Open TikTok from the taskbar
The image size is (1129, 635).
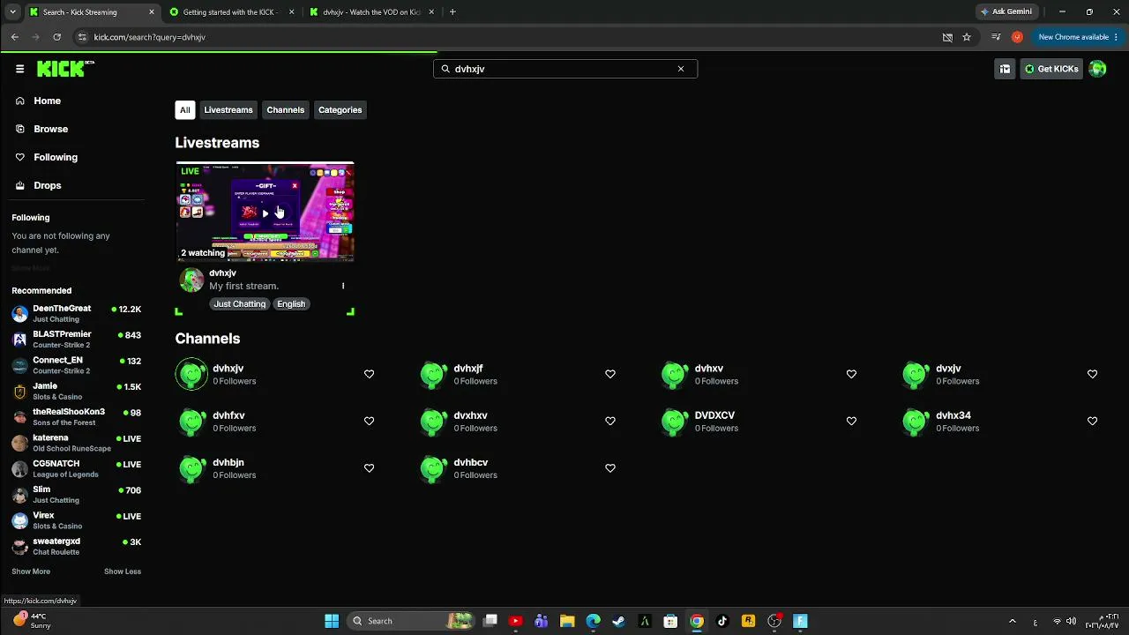coord(722,621)
